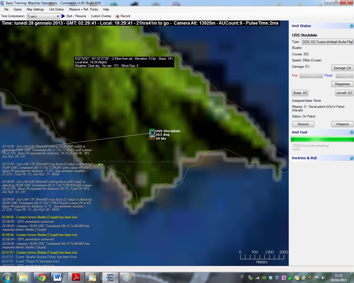Click the unit Type field DDG 103 Truxtun

(x=327, y=42)
